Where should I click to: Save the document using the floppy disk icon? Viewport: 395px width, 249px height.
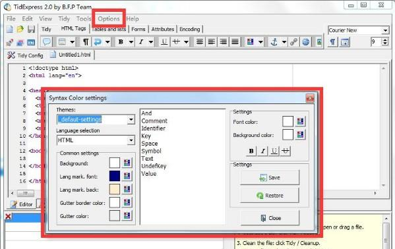(x=31, y=29)
